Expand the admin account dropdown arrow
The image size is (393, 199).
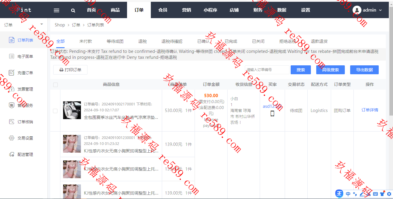tap(380, 10)
